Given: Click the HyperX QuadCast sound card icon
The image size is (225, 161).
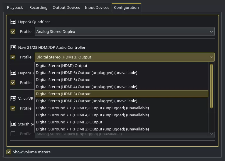Looking at the screenshot, I should click(x=13, y=22).
